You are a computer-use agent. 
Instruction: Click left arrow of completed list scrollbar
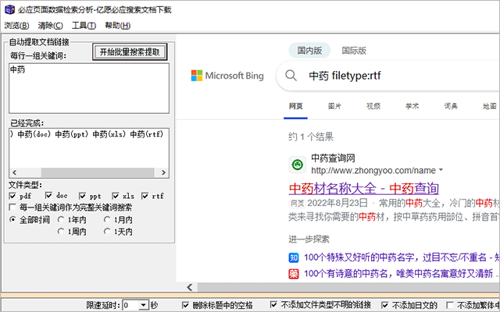(x=14, y=172)
